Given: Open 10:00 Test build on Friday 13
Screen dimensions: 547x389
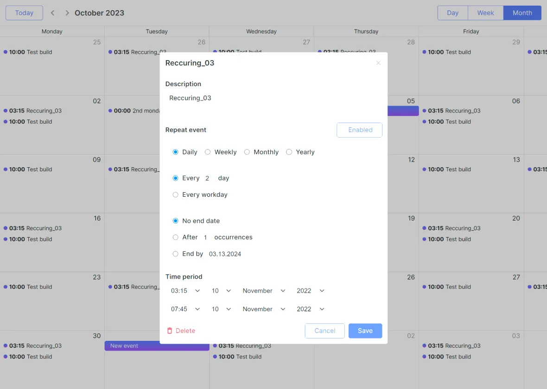Looking at the screenshot, I should pos(446,169).
